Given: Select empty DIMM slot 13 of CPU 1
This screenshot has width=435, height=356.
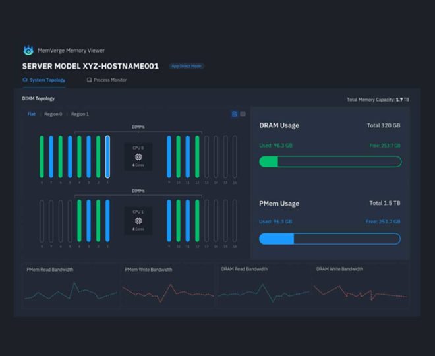Looking at the screenshot, I should click(x=207, y=221).
